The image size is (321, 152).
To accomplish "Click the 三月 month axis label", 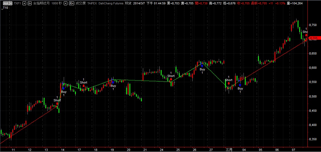I will (229, 150).
